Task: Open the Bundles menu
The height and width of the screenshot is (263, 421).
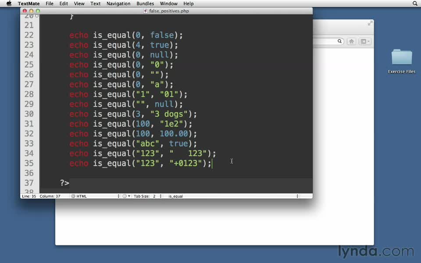Action: pos(145,4)
